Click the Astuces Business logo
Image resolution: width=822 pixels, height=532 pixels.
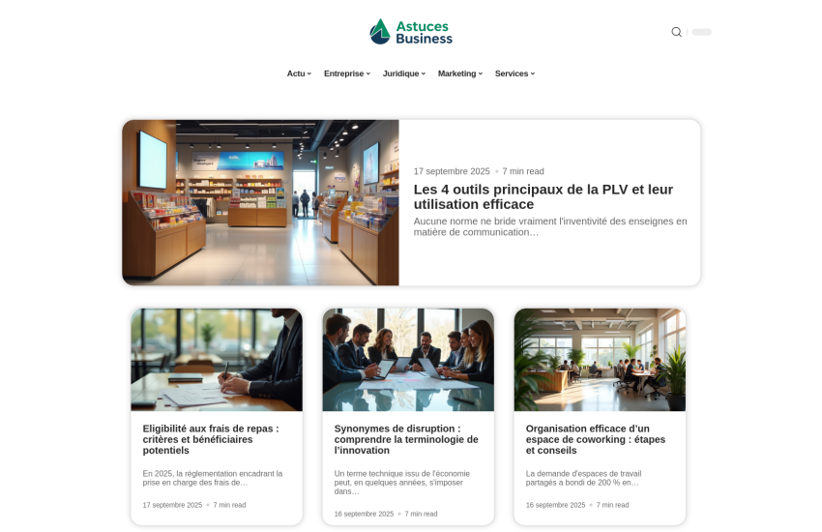[411, 32]
